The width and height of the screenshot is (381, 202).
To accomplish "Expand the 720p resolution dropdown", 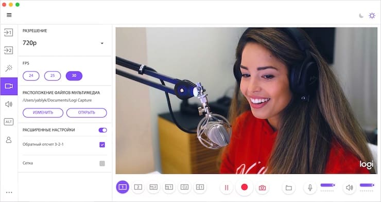I will [63, 43].
